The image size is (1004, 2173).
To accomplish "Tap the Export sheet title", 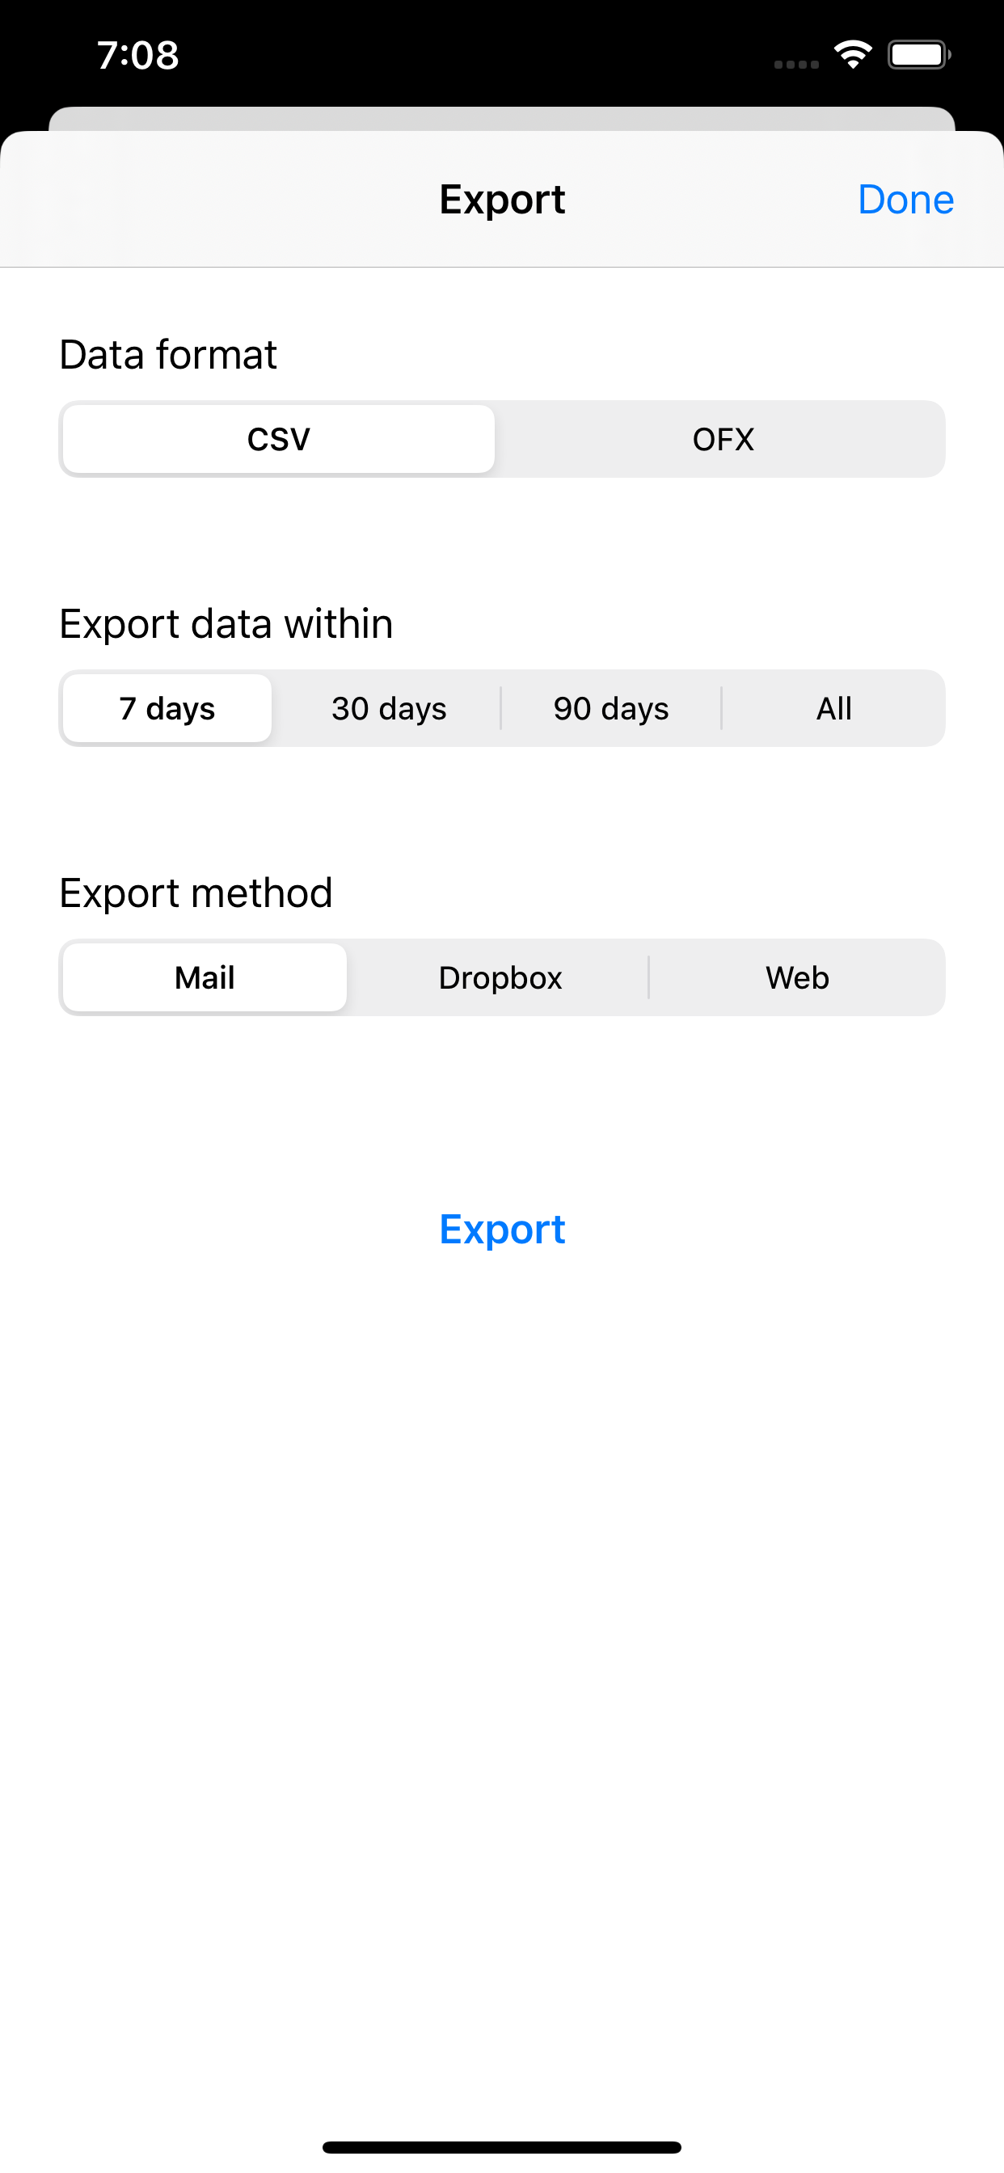I will coord(502,199).
